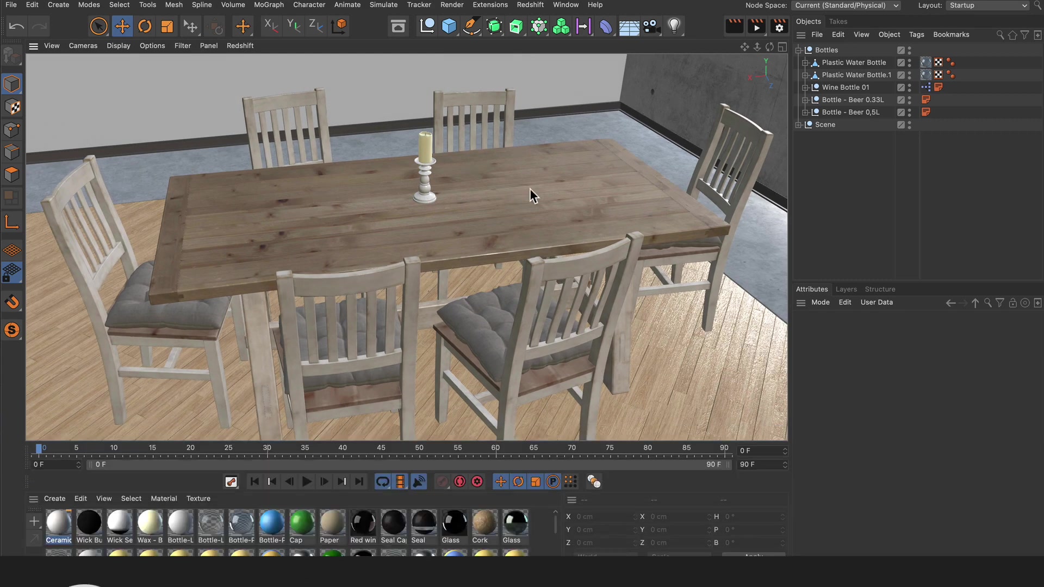The height and width of the screenshot is (587, 1044).
Task: Switch to the Takes tab
Action: pyautogui.click(x=838, y=21)
